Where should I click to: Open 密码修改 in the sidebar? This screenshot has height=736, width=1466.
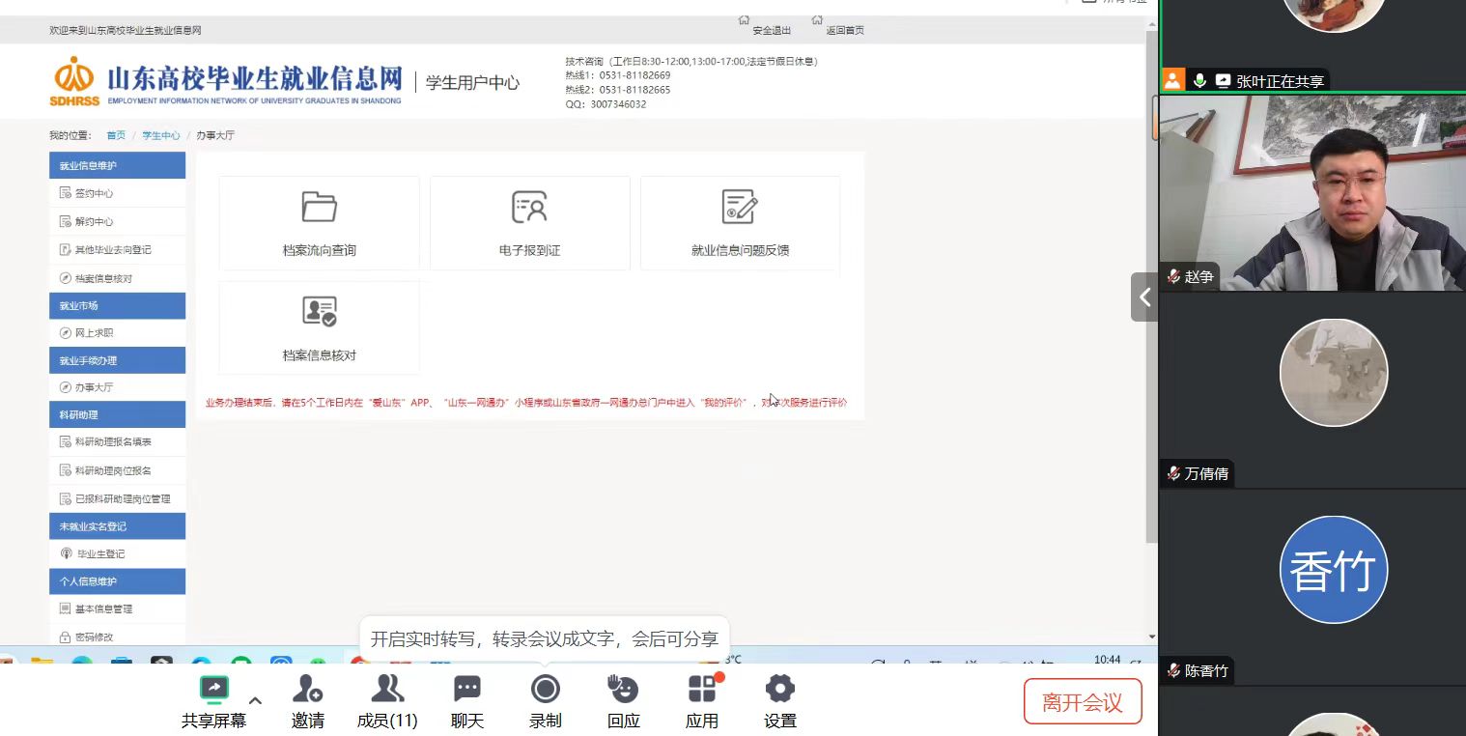117,636
